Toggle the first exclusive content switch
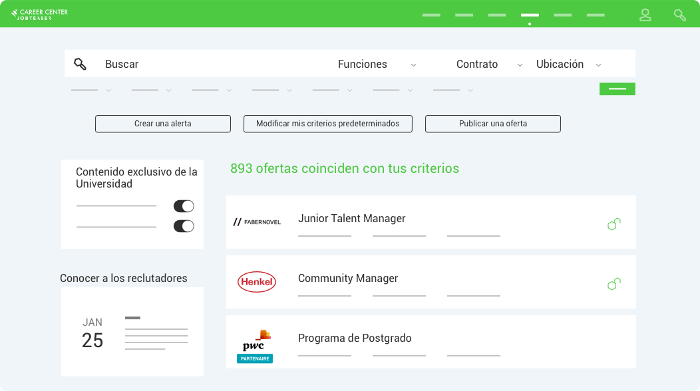The image size is (700, 391). pos(184,206)
